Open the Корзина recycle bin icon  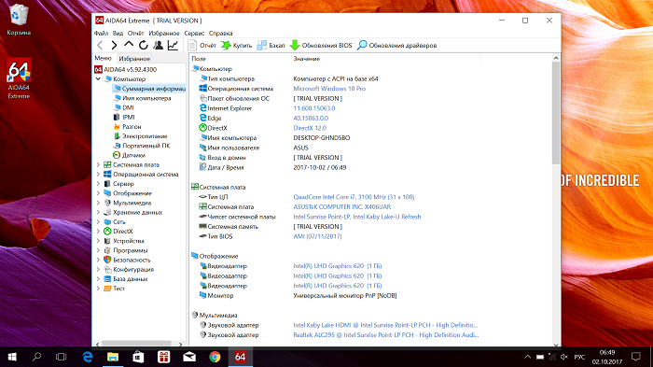point(19,20)
